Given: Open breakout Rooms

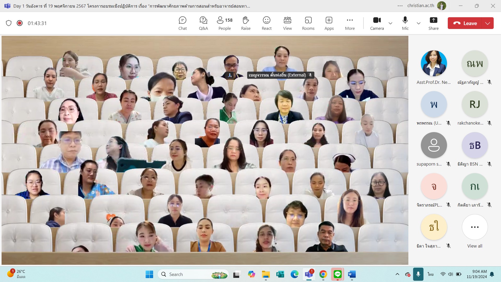Looking at the screenshot, I should [x=308, y=23].
